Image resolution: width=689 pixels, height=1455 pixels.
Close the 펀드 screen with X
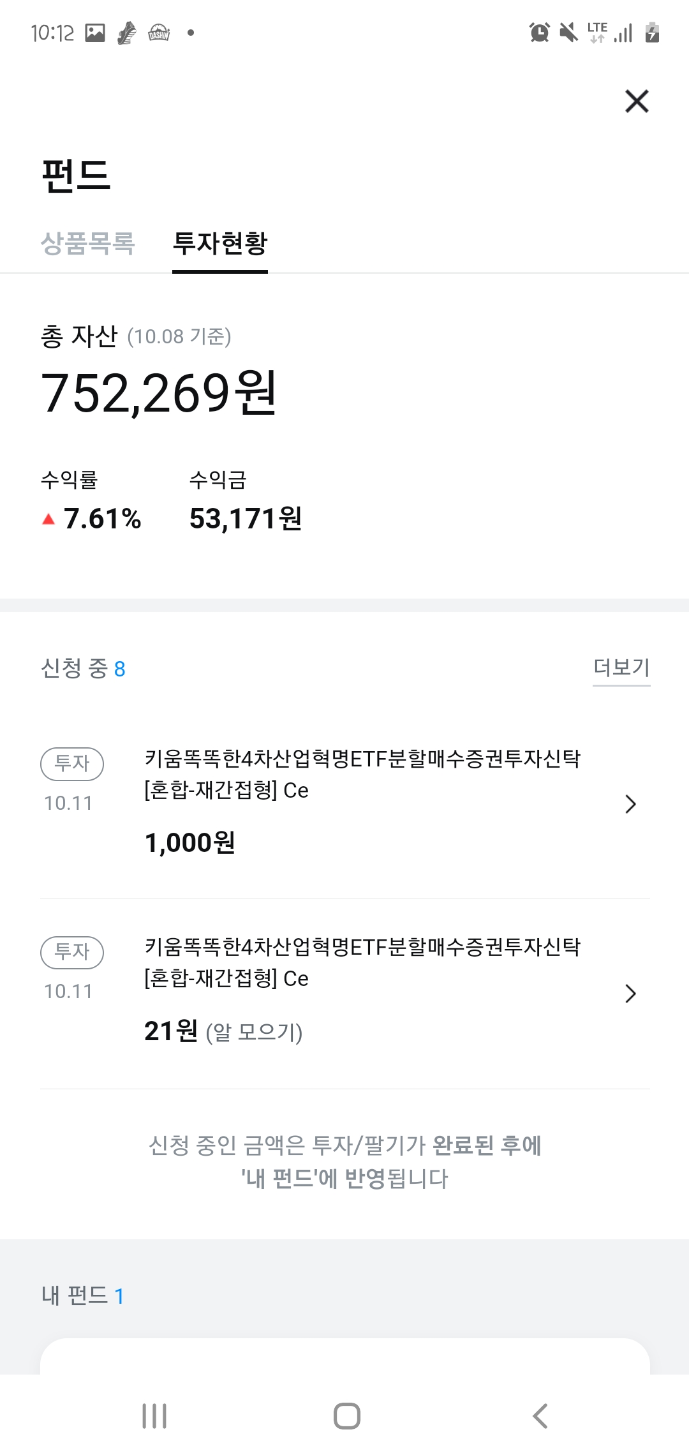pos(637,101)
